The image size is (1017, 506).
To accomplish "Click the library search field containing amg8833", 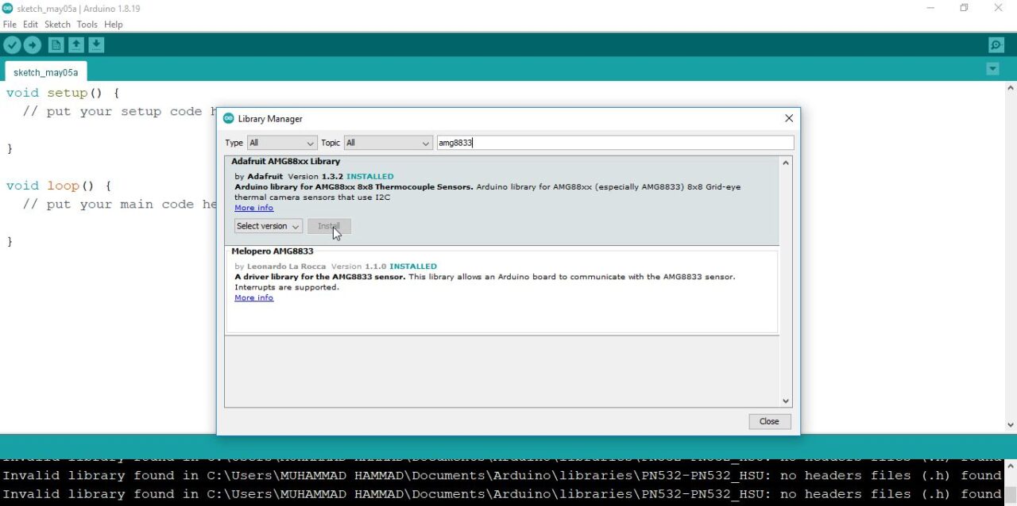I will coord(615,143).
